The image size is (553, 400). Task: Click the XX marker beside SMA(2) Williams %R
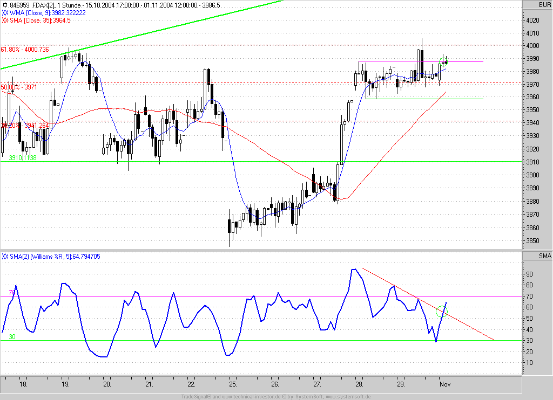coord(5,256)
